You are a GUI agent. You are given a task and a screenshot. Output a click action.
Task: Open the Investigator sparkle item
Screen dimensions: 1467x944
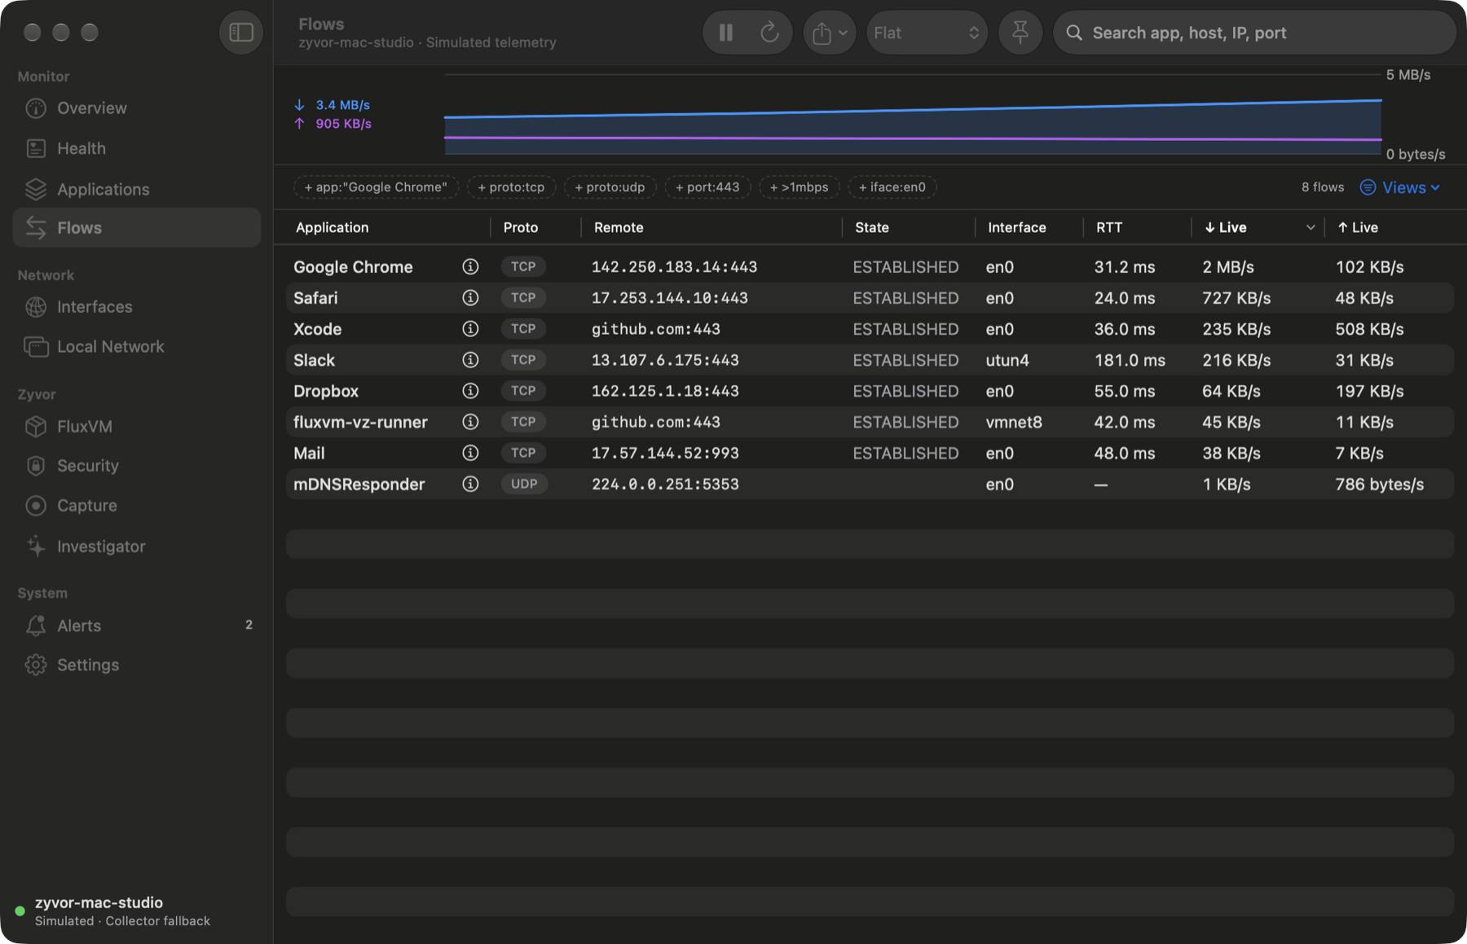pyautogui.click(x=137, y=547)
